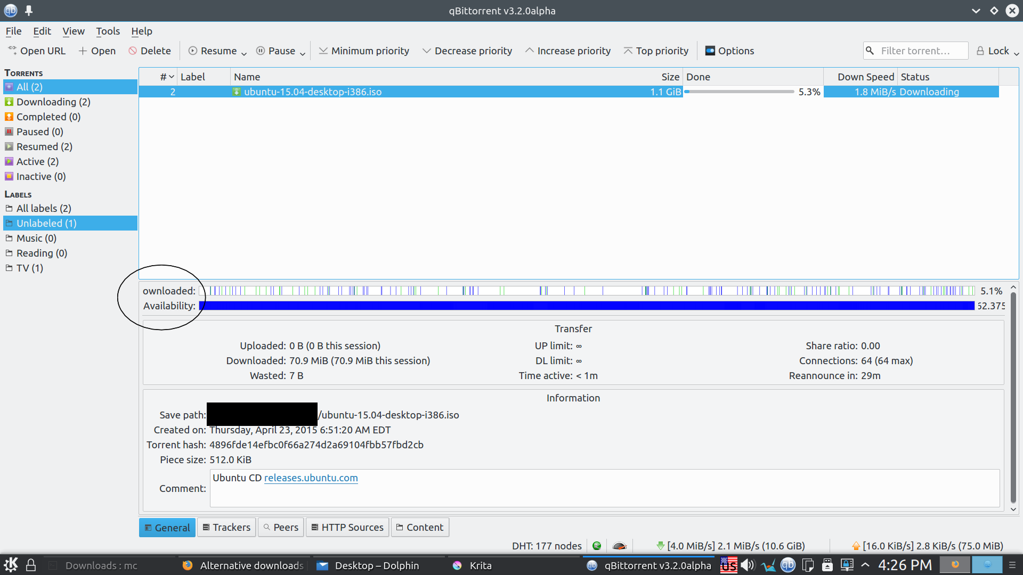1023x575 pixels.
Task: Sort by the # queue column header
Action: point(158,77)
